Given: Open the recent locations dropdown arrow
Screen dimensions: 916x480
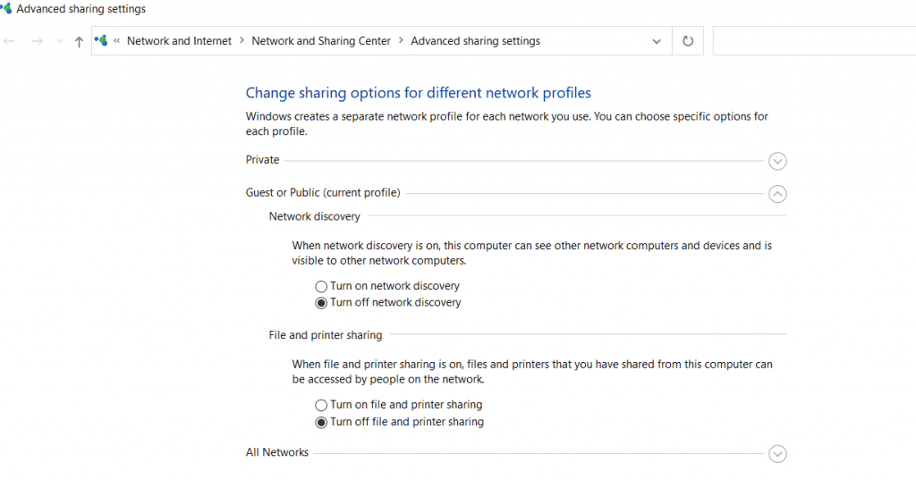Looking at the screenshot, I should click(x=60, y=41).
